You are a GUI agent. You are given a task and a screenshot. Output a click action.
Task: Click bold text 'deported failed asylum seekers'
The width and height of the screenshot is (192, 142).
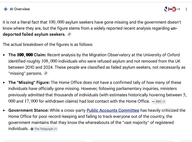34,34
